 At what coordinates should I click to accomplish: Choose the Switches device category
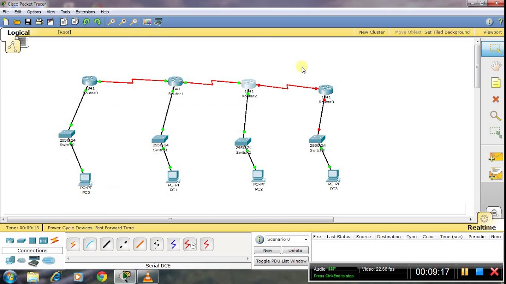(x=21, y=241)
